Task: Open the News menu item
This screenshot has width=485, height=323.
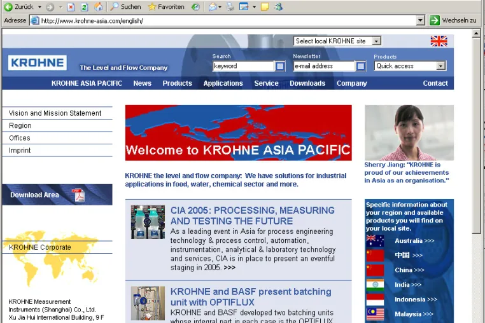Action: click(x=143, y=83)
